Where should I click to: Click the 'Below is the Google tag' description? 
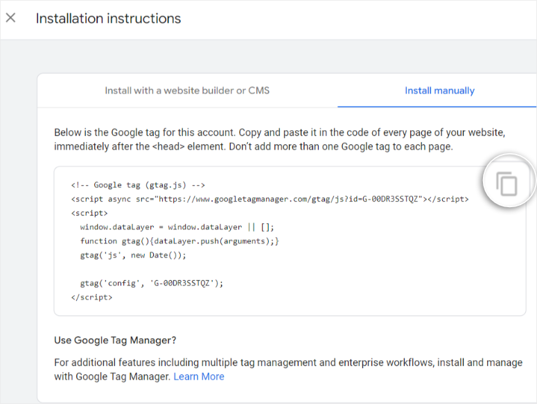(x=279, y=139)
